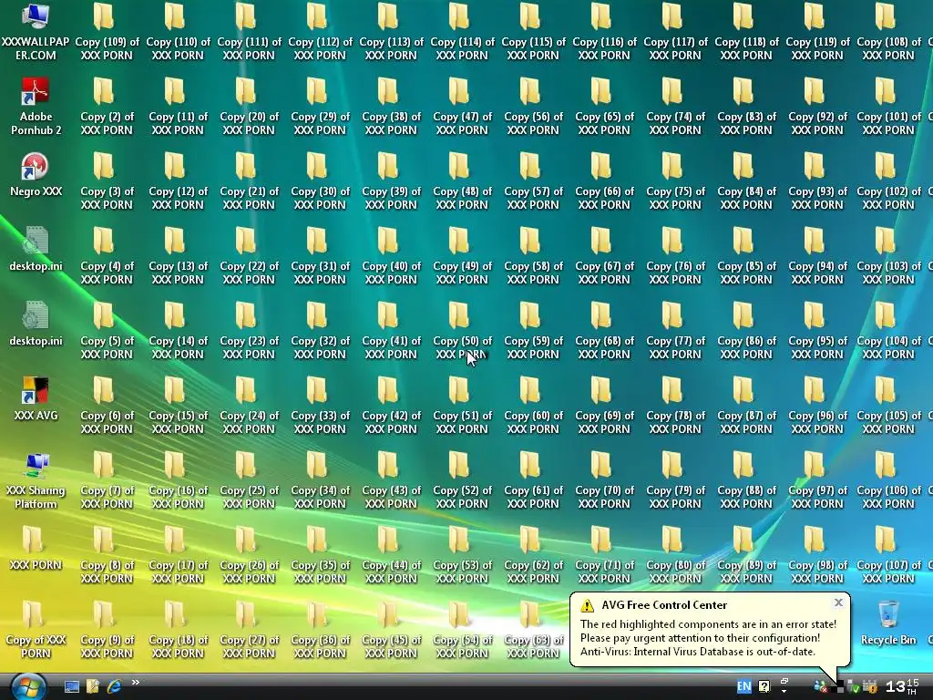Select the Copy (78) folder

click(675, 406)
